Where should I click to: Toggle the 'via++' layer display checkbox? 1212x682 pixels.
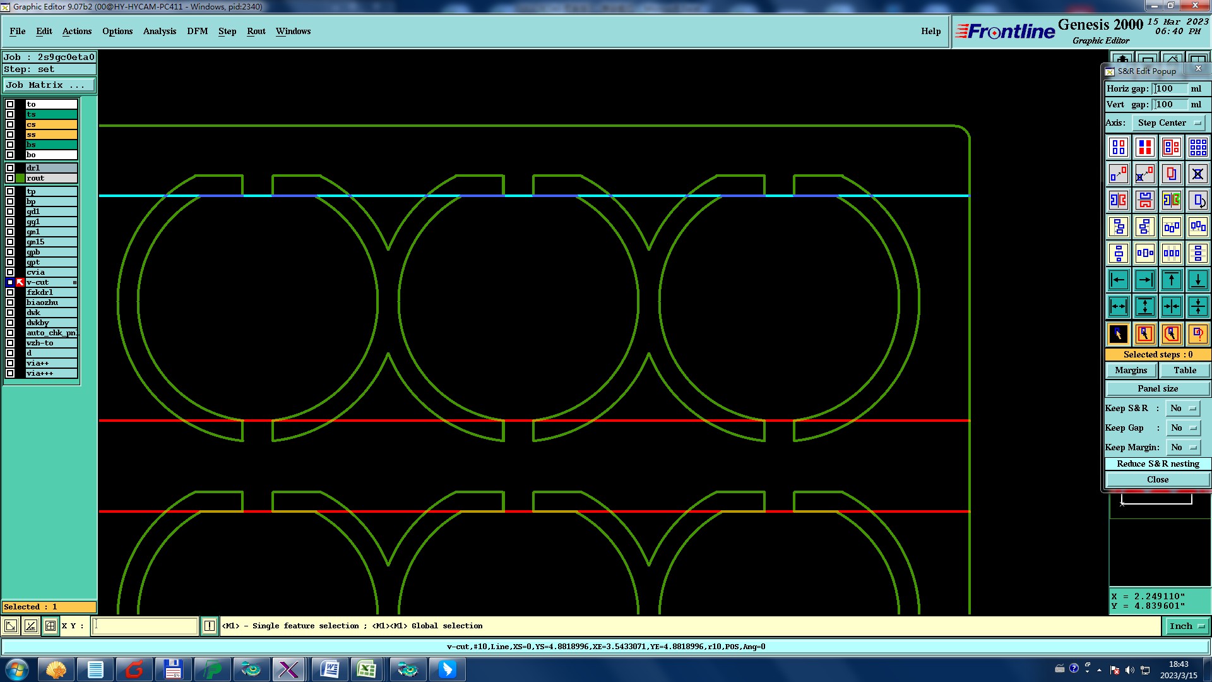coord(10,363)
